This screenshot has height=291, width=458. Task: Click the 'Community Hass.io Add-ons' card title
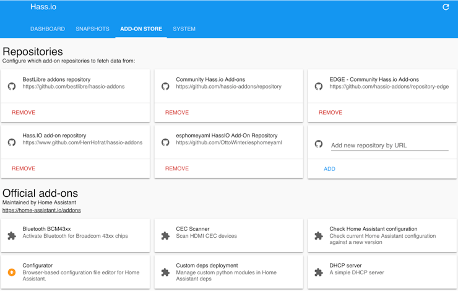tap(210, 79)
